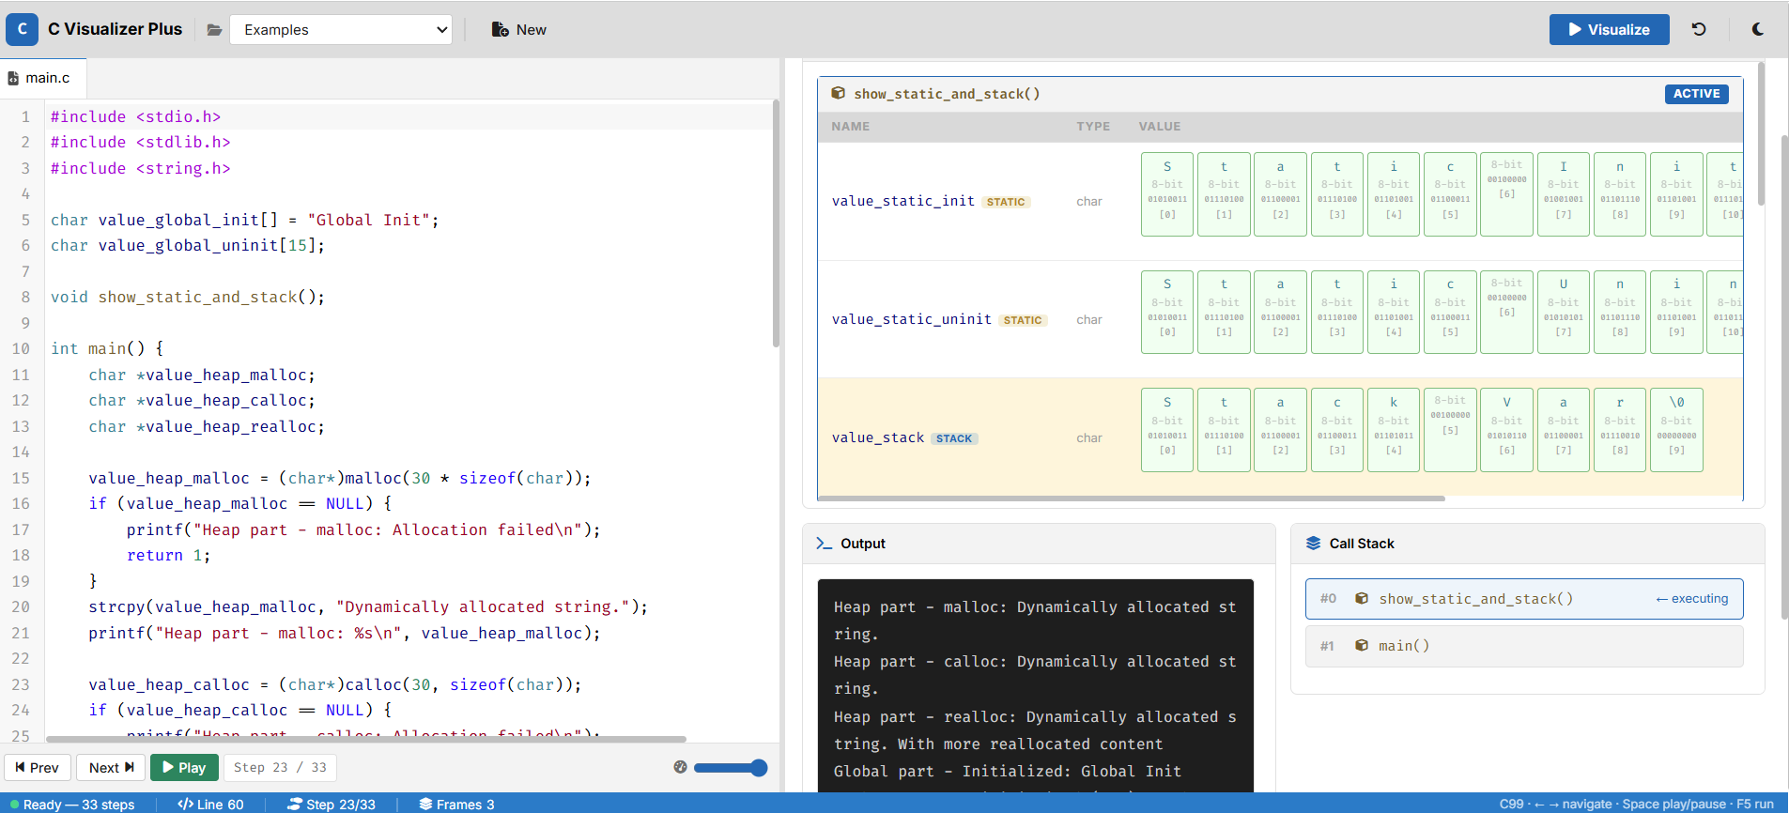Start playback with the Play button
Image resolution: width=1789 pixels, height=813 pixels.
tap(184, 768)
